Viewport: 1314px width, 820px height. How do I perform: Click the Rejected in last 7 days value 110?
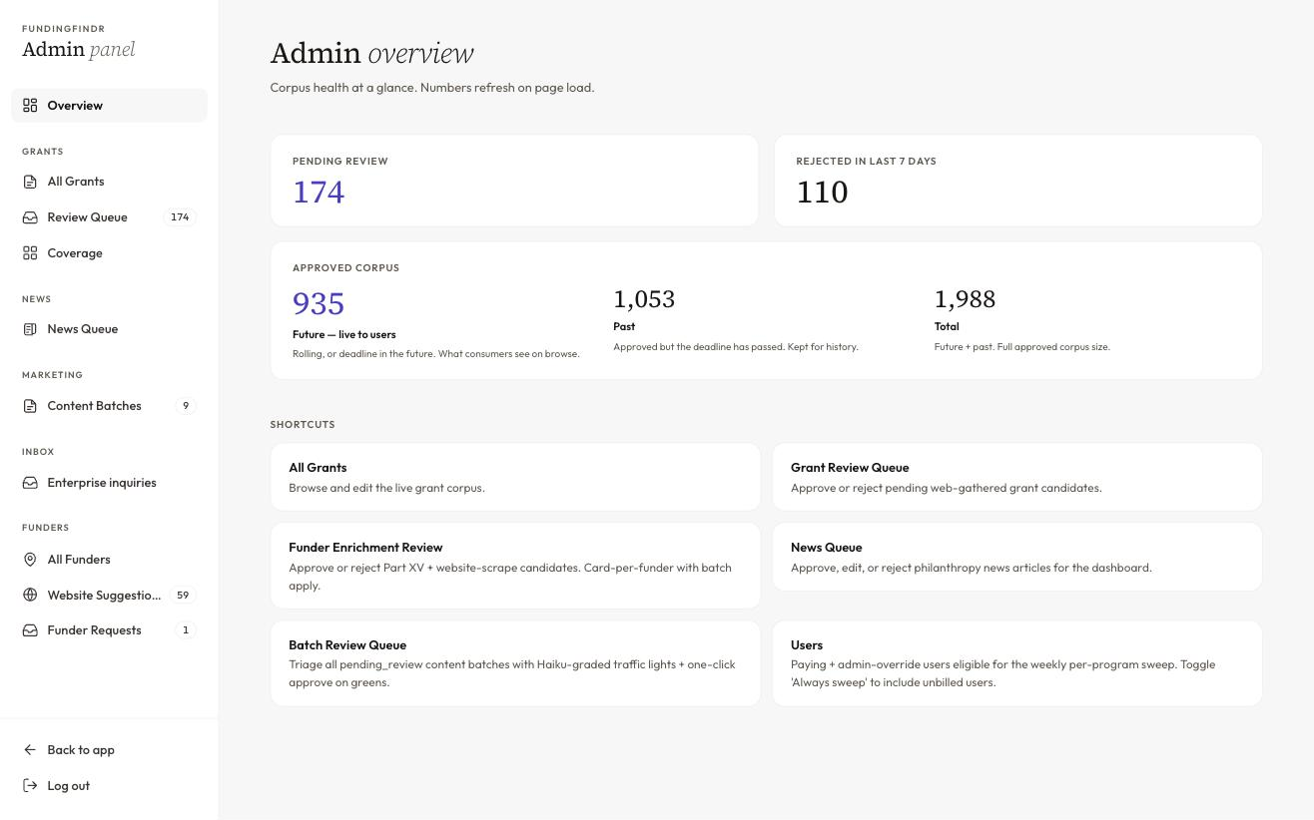click(x=822, y=193)
